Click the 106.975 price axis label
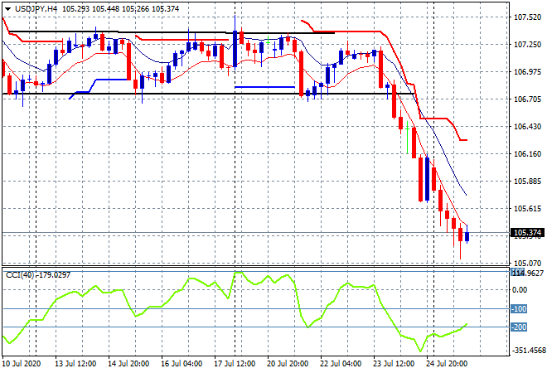Screen dimensions: 547x373 point(527,72)
